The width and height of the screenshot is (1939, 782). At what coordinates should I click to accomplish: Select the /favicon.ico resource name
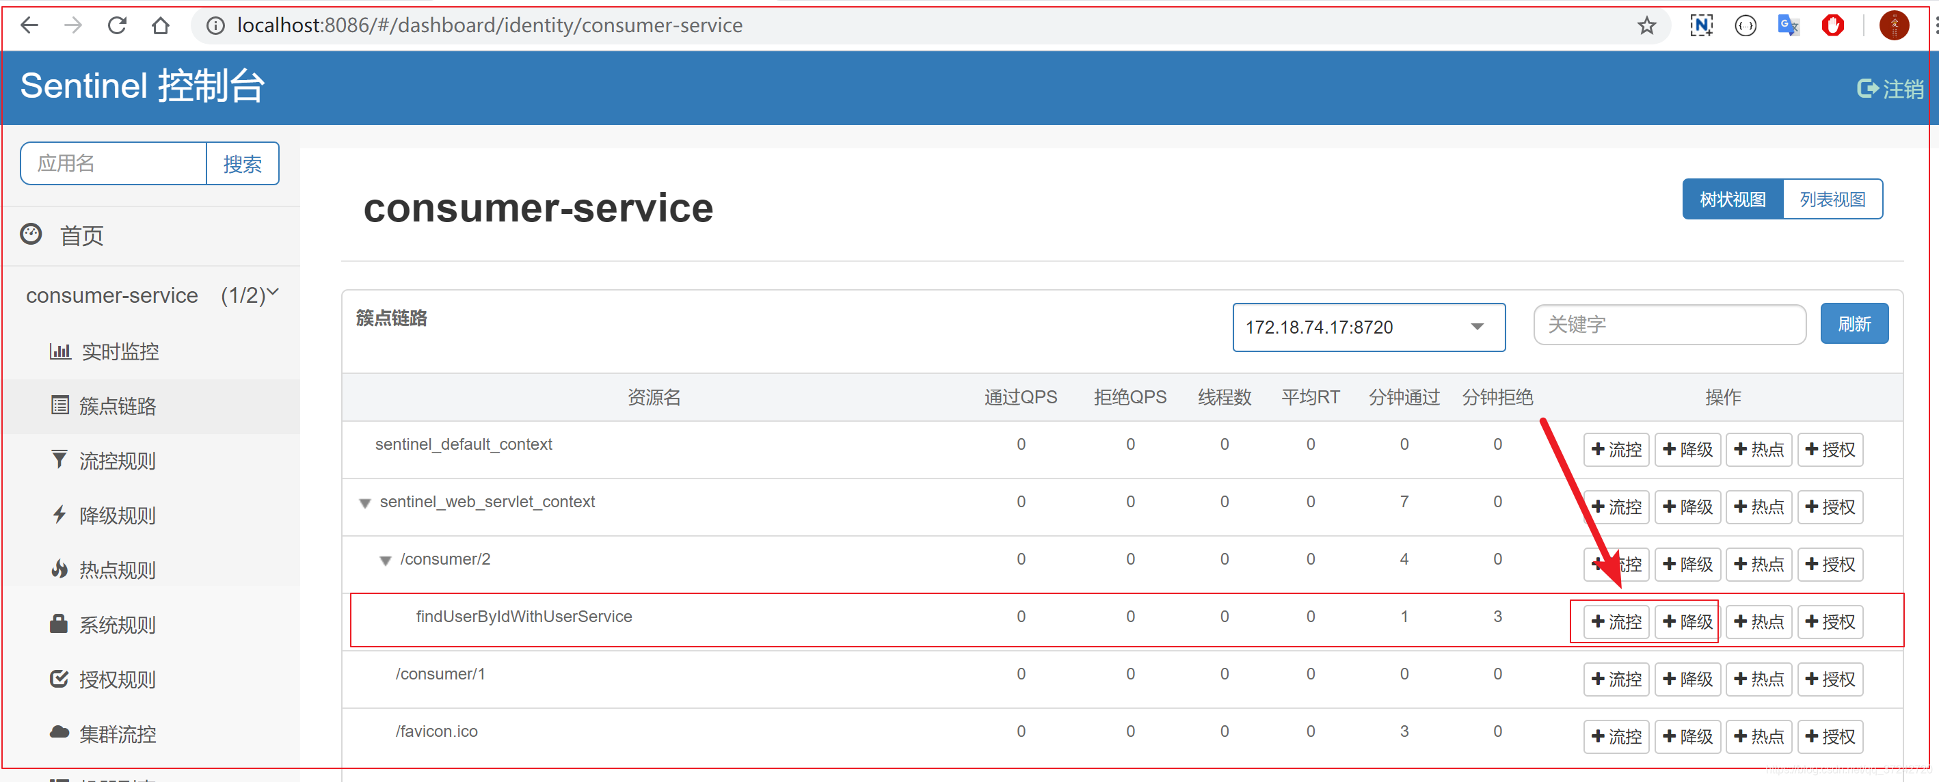pyautogui.click(x=437, y=731)
